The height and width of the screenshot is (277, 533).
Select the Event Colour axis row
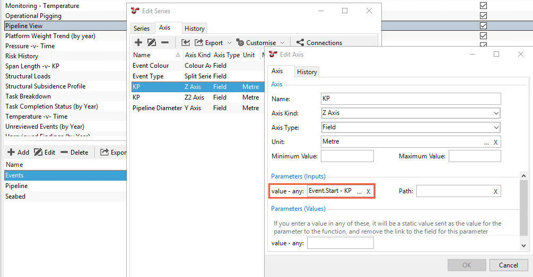point(197,66)
